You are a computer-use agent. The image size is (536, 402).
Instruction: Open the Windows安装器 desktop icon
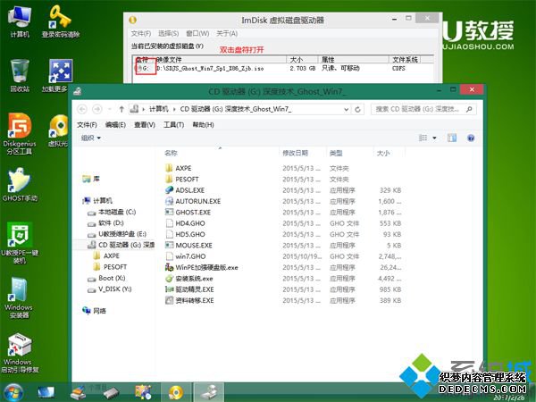point(20,297)
